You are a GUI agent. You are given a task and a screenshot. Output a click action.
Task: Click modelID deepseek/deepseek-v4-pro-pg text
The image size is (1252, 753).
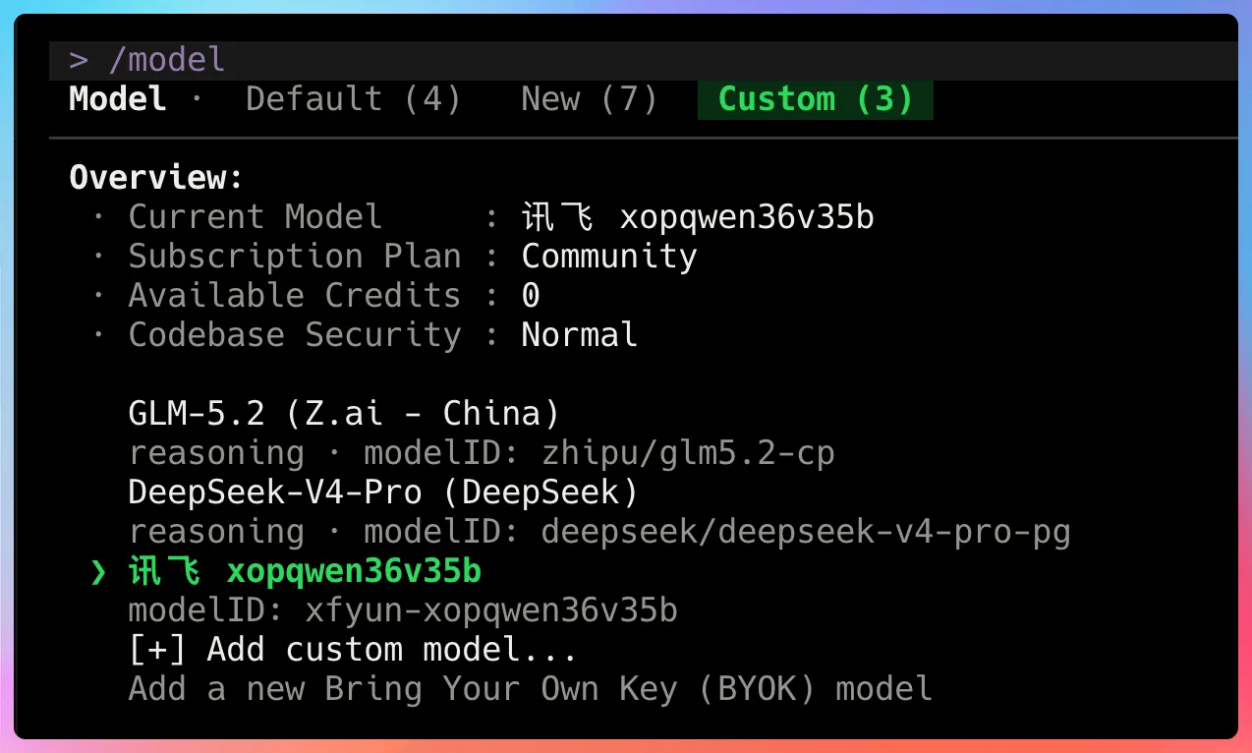click(717, 532)
